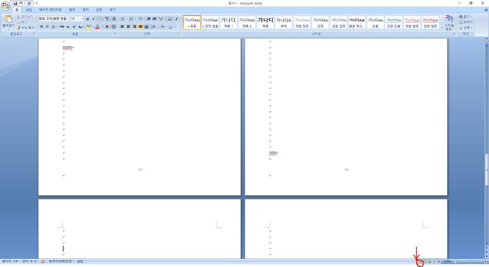Open the 참조 (References) tab
Viewport: 489px width, 267px height.
(x=72, y=10)
